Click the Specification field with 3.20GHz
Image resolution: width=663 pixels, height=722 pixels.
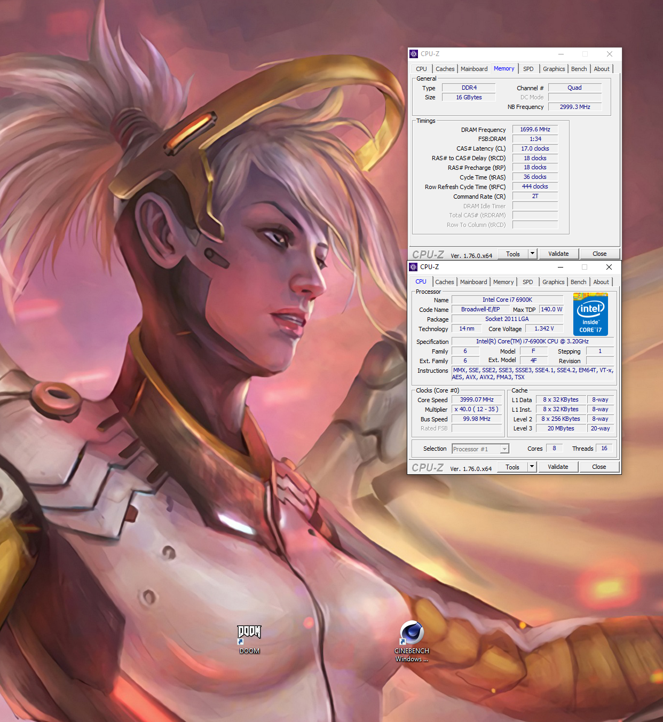pos(532,341)
